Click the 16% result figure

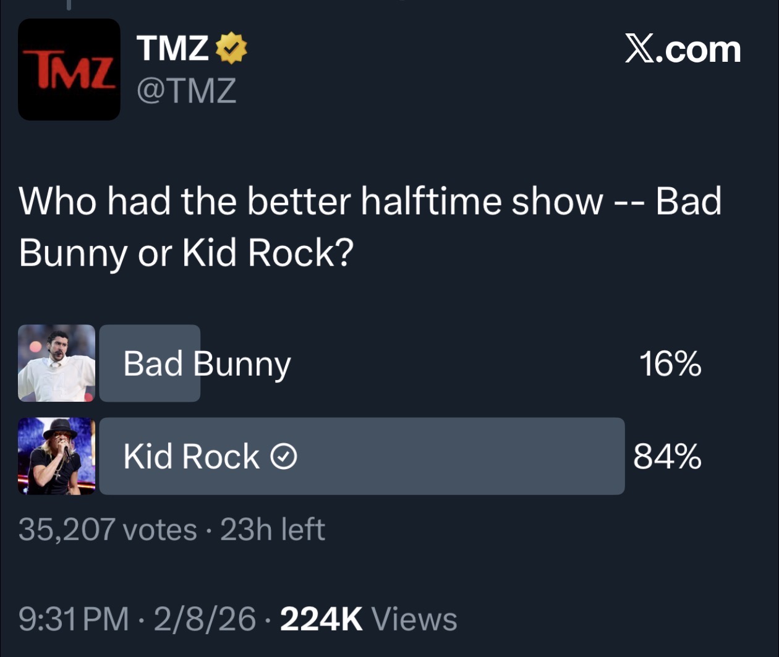670,363
